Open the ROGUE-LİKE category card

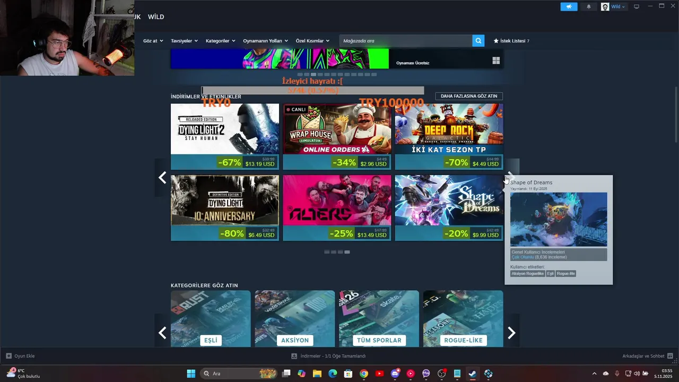coord(463,318)
